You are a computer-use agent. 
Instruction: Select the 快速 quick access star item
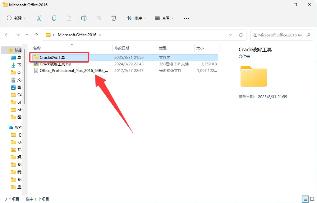(15, 50)
